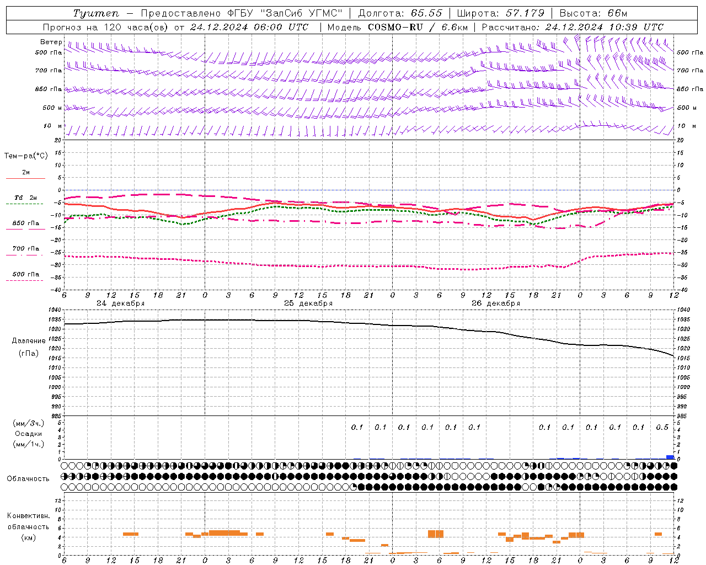
Task: Click the (гПа) unit label under Давление
Action: tap(29, 354)
